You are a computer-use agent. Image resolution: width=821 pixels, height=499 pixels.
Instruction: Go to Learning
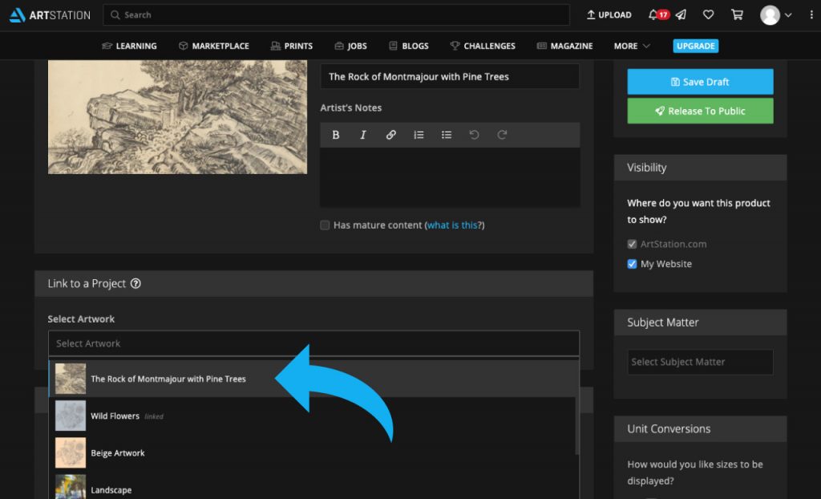click(129, 46)
